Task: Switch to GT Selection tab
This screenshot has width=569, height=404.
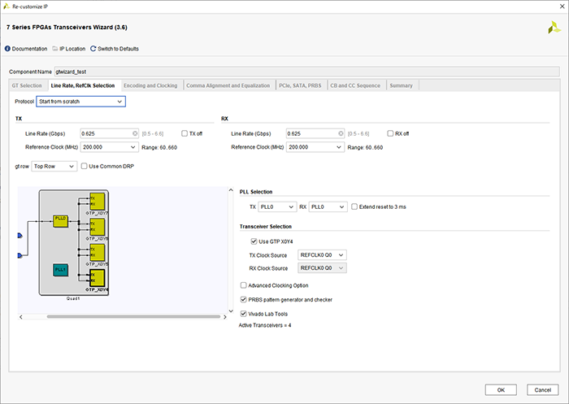Action: pyautogui.click(x=27, y=85)
